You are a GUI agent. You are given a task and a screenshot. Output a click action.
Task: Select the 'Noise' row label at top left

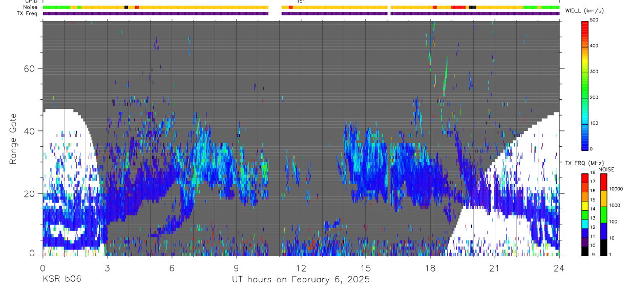31,7
